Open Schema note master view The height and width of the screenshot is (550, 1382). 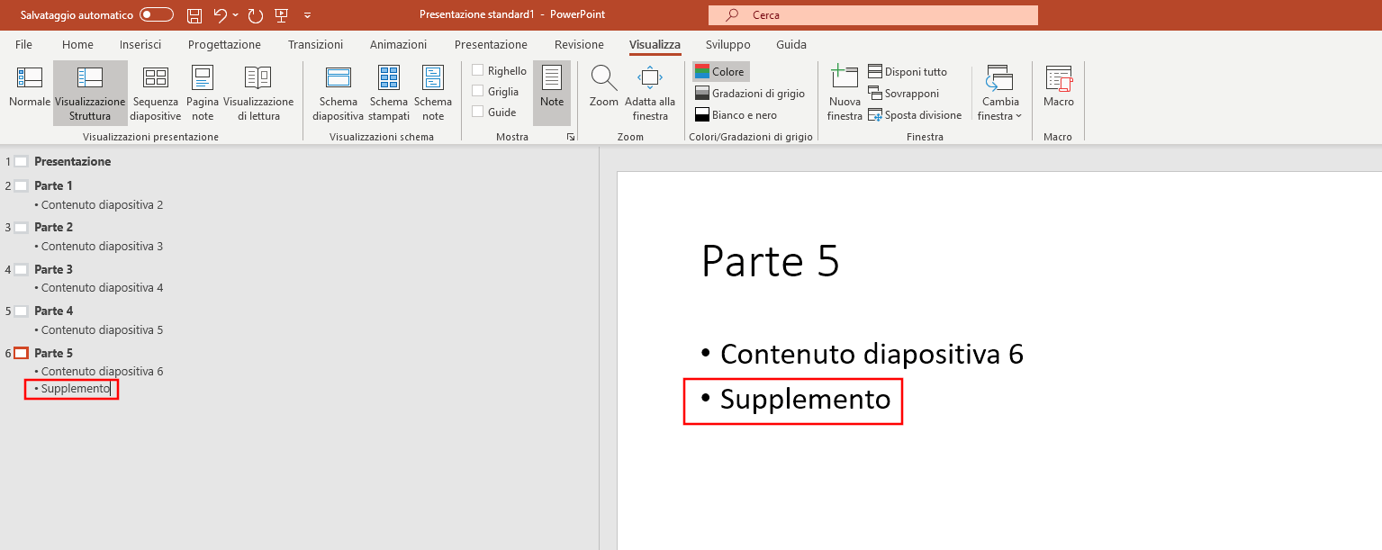coord(433,93)
